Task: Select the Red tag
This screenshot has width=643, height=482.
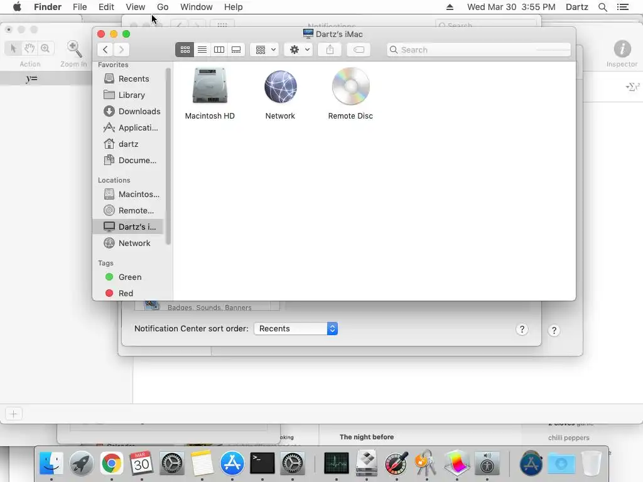Action: [127, 294]
